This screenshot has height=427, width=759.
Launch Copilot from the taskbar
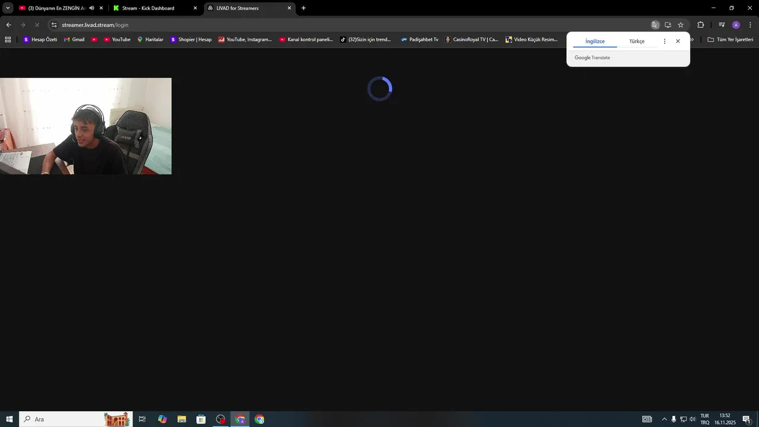coord(162,419)
